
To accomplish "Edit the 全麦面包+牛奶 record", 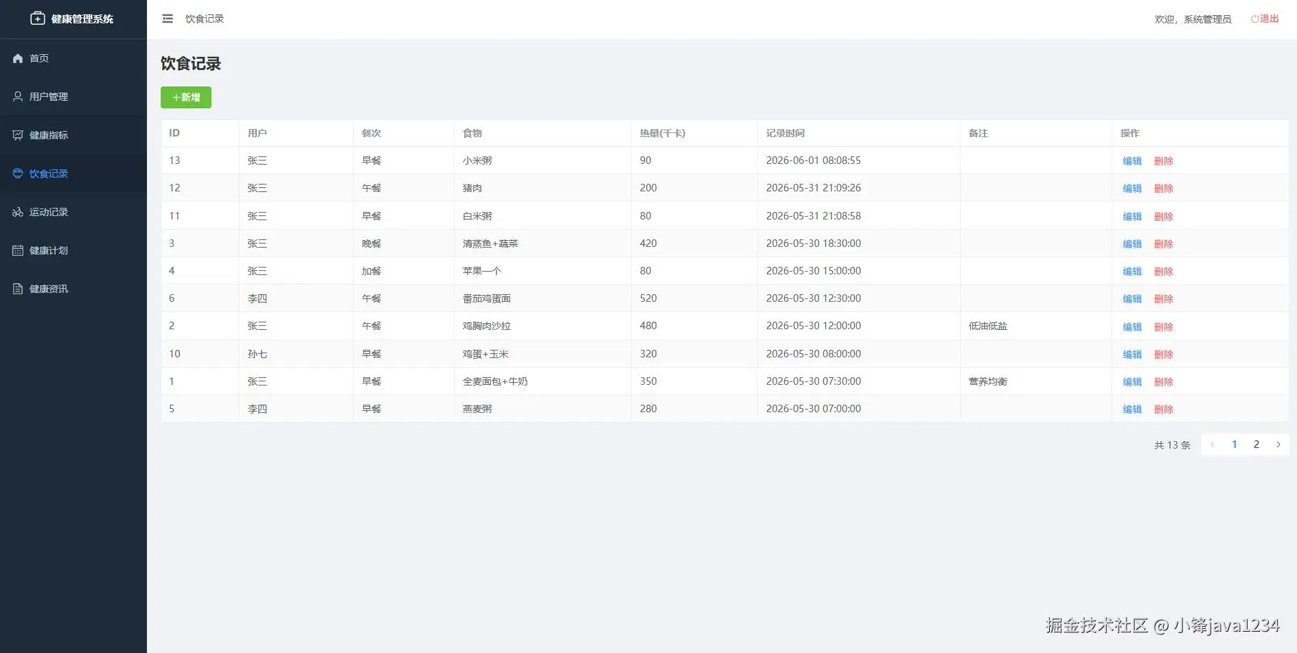I will pos(1132,382).
